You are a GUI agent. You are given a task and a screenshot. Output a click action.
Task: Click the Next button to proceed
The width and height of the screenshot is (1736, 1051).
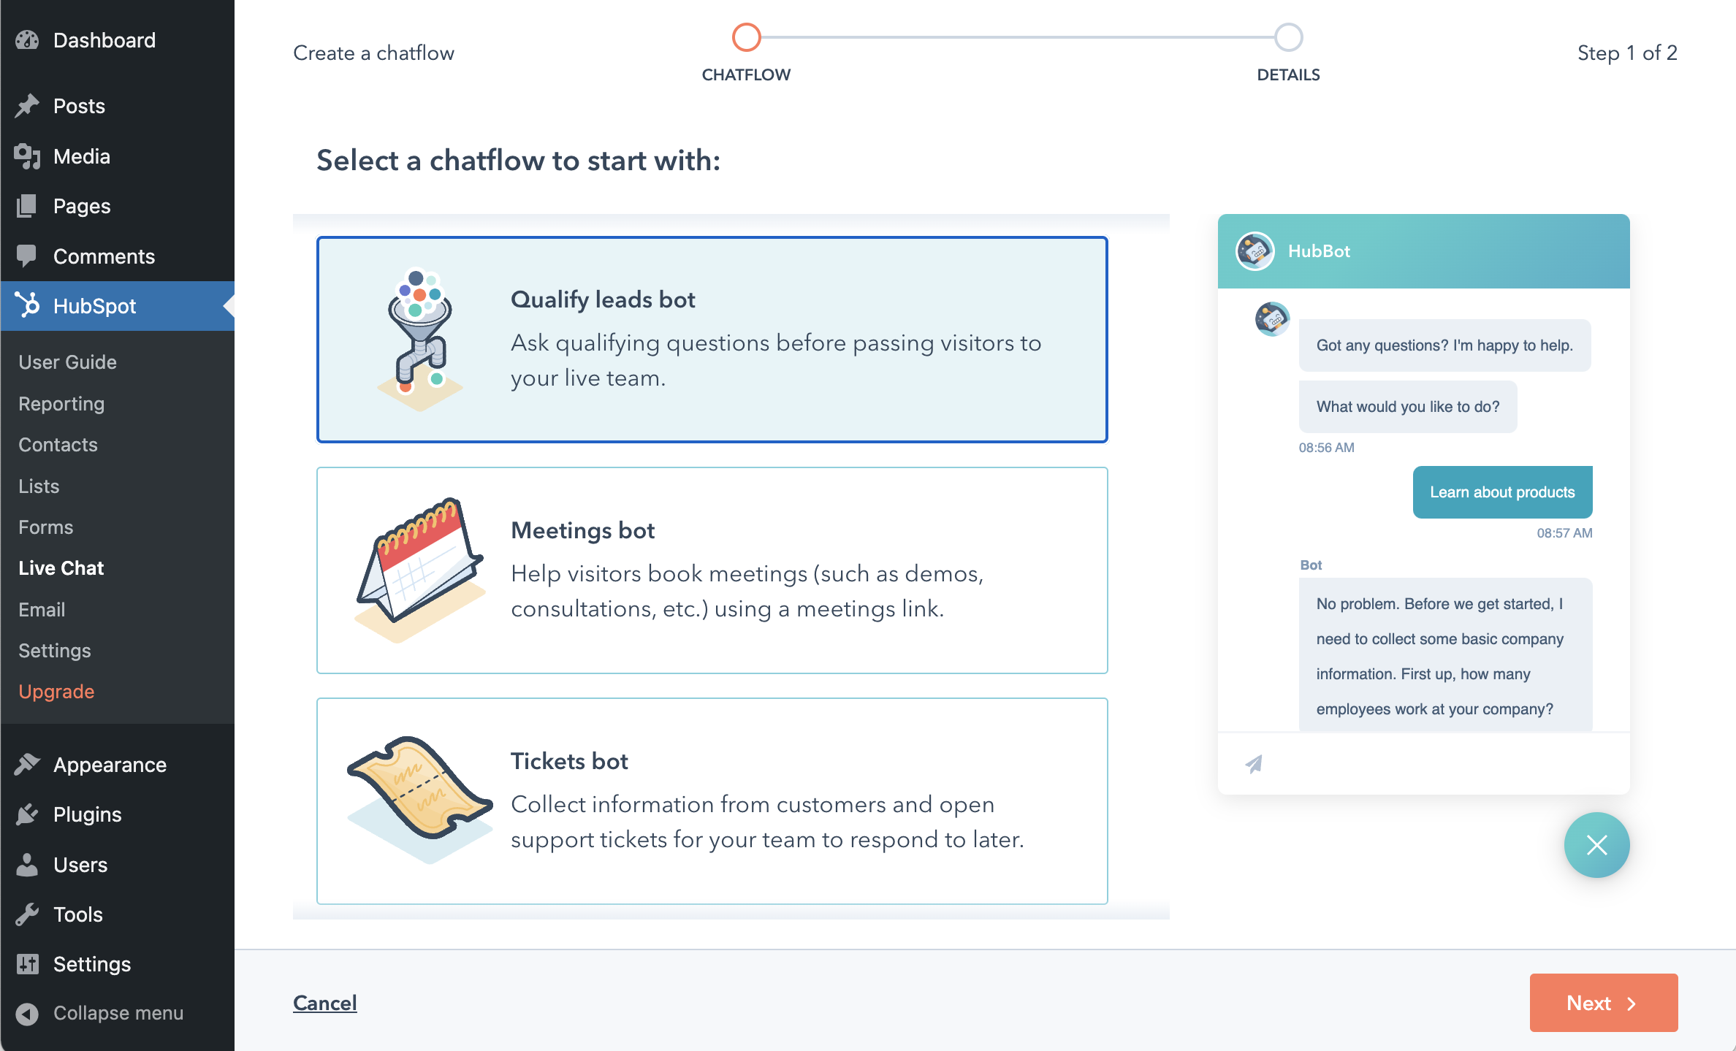1603,1004
